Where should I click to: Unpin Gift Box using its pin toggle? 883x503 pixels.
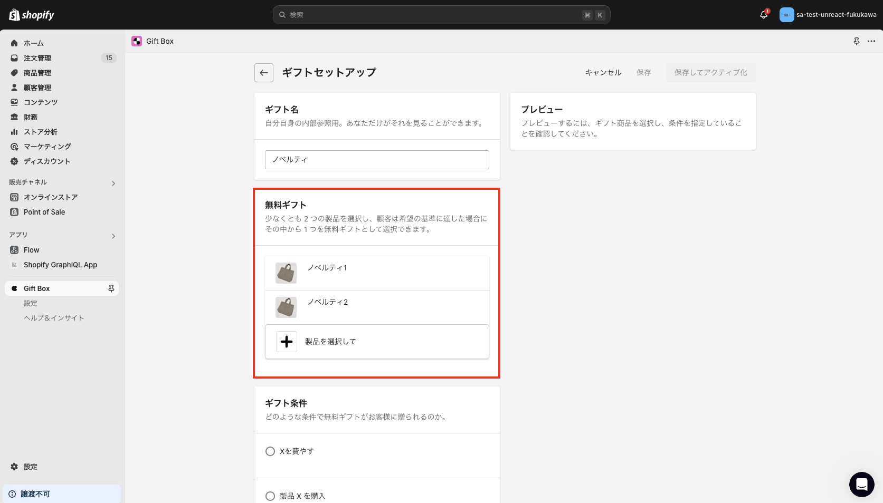pyautogui.click(x=111, y=288)
